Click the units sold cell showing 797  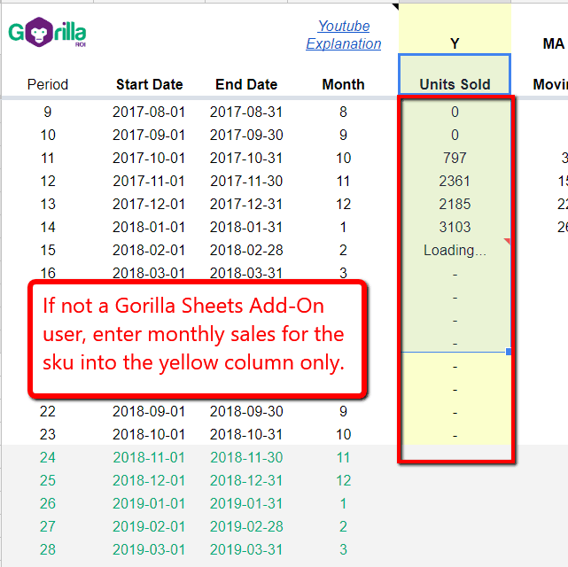click(455, 159)
